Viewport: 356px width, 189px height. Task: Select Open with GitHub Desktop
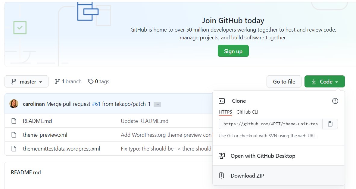coord(263,156)
